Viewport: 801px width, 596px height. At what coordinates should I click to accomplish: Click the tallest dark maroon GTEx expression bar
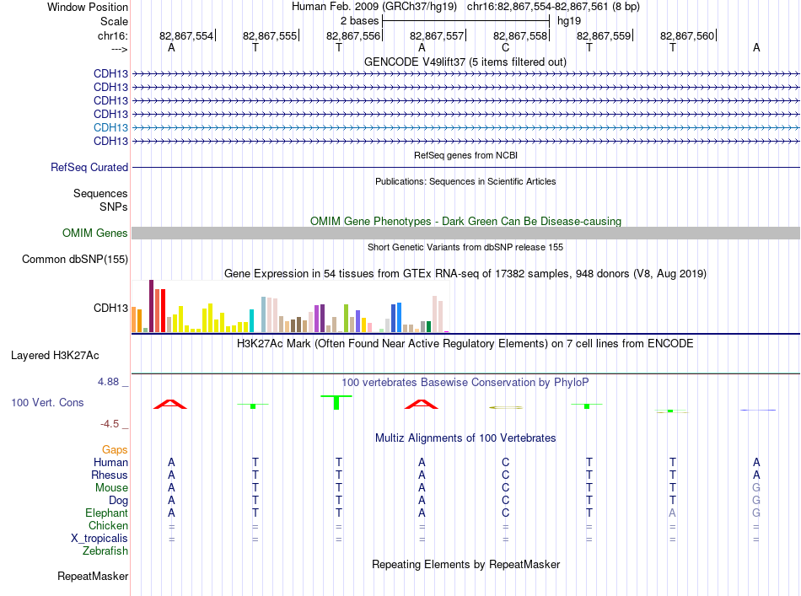click(151, 306)
